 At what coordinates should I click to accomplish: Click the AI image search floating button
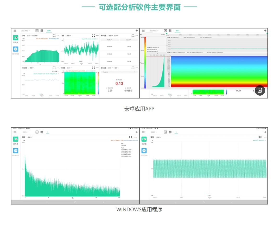coord(260,90)
